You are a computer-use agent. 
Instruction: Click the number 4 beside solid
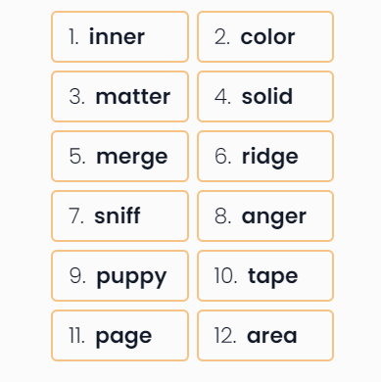223,97
